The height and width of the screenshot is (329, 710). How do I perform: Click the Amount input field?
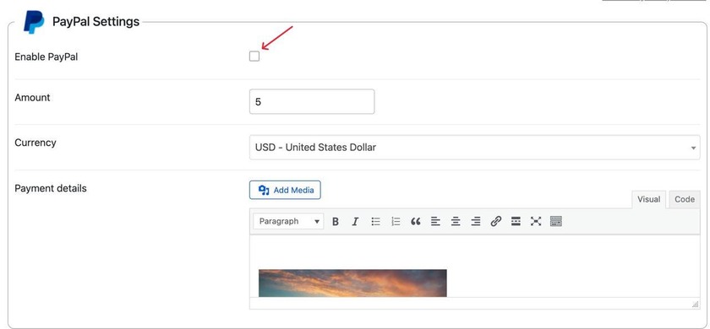pos(312,102)
